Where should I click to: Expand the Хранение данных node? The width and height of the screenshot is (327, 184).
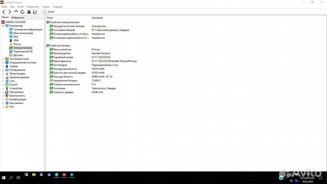pyautogui.click(x=3, y=77)
